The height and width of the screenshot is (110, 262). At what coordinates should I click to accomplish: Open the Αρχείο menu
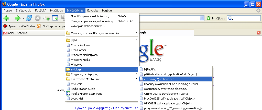pos(8,10)
